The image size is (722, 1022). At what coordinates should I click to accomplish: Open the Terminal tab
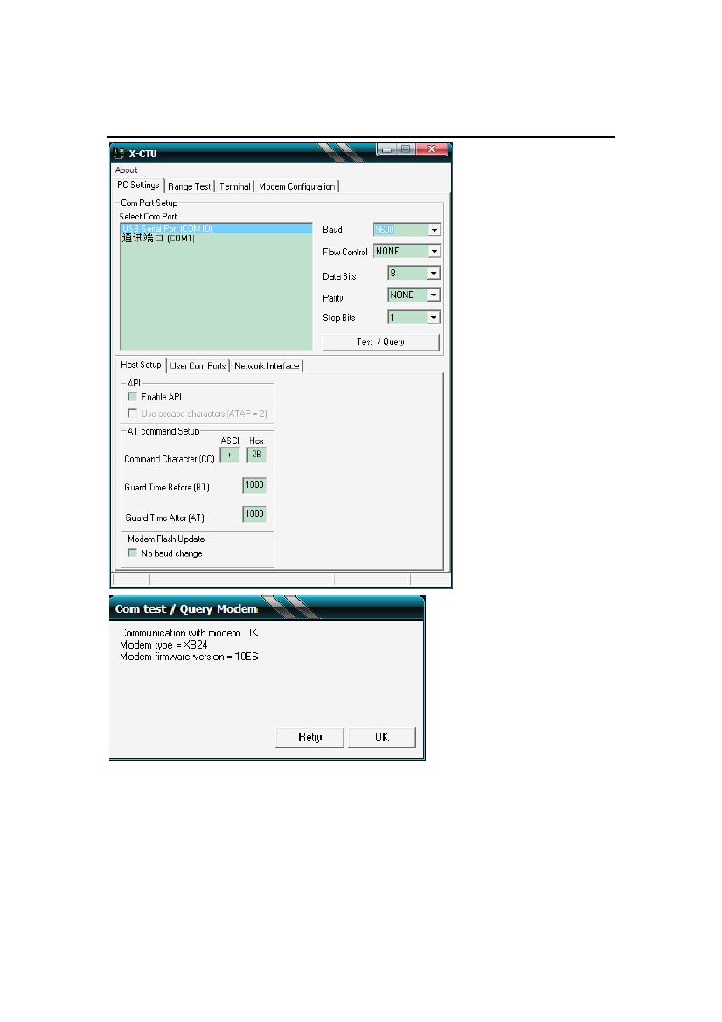[234, 186]
